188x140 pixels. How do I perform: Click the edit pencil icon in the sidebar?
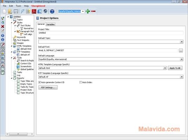pos(3,31)
